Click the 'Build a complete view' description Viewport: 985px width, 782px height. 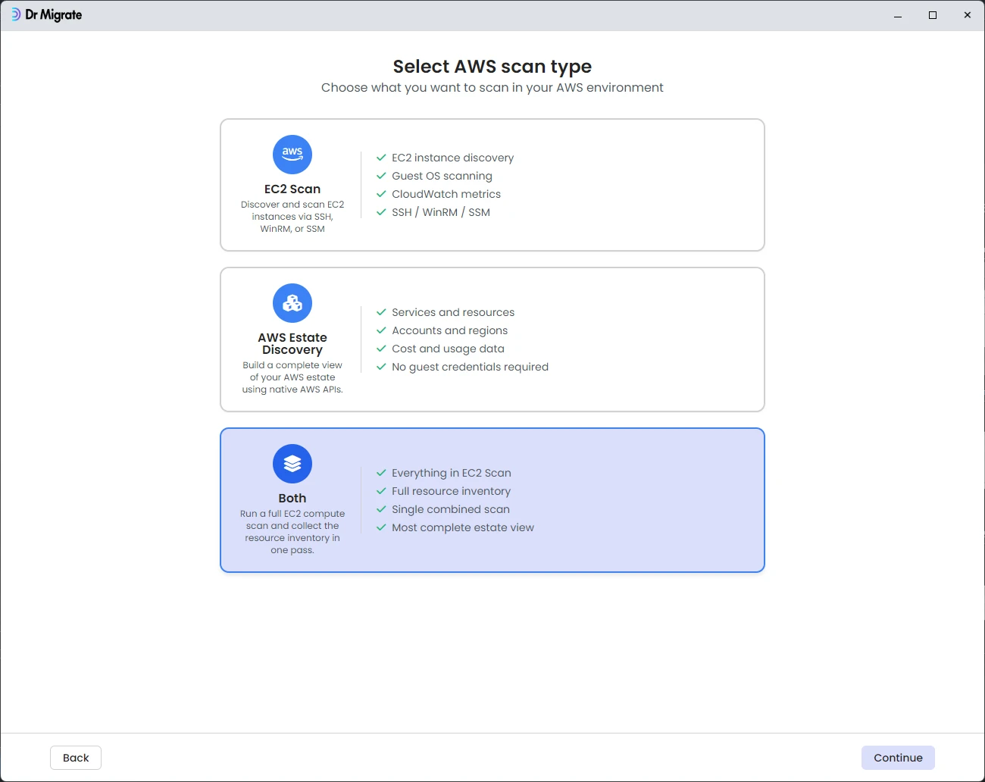[x=292, y=377]
